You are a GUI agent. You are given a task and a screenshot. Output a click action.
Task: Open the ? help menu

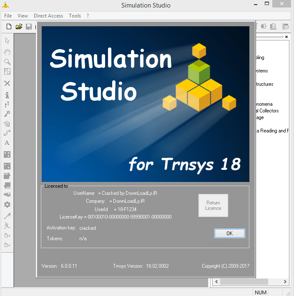point(88,16)
